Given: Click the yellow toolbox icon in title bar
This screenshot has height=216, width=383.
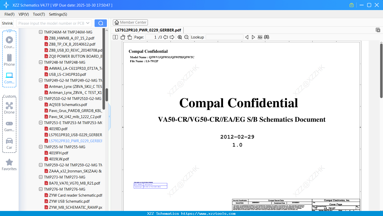Looking at the screenshot, I should point(352,5).
